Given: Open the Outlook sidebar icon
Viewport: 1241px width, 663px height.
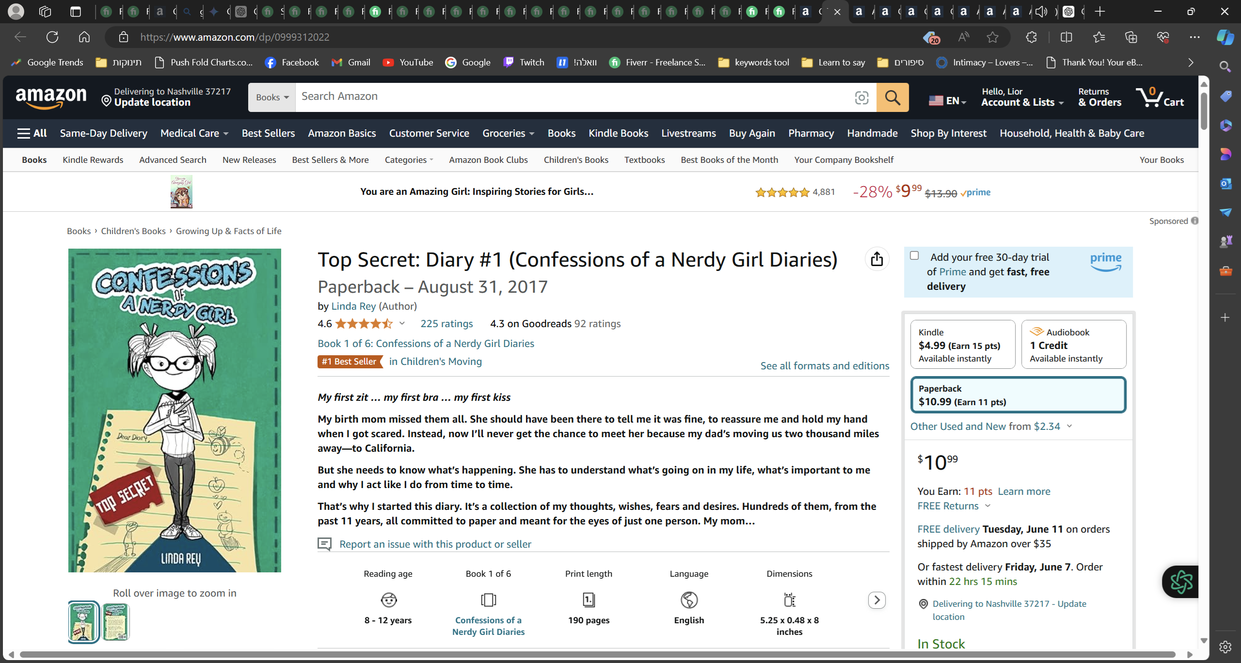Looking at the screenshot, I should coord(1225,184).
